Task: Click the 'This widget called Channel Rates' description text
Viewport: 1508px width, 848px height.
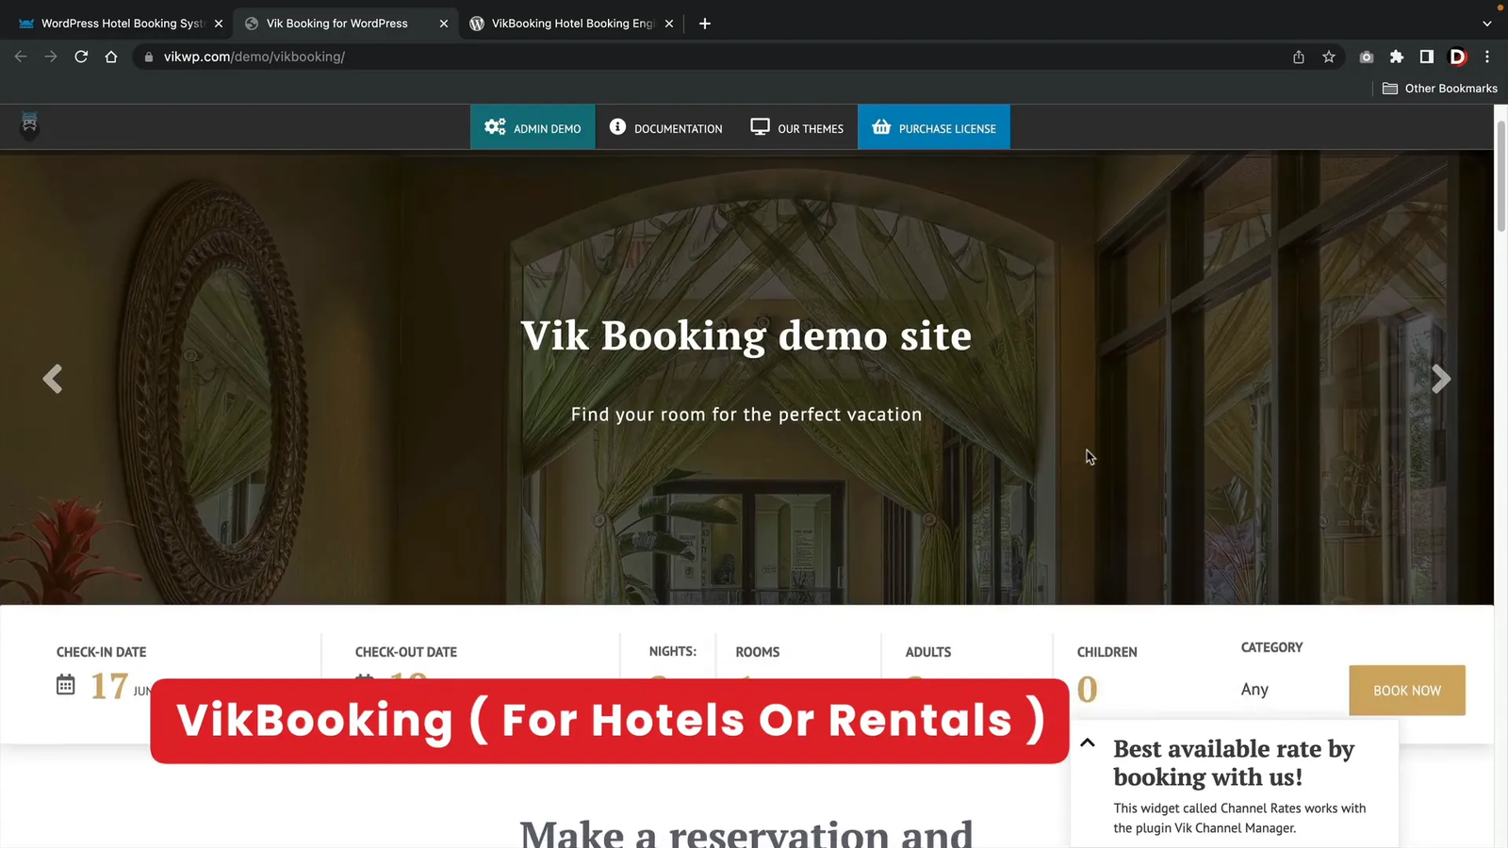Action: (x=1239, y=818)
